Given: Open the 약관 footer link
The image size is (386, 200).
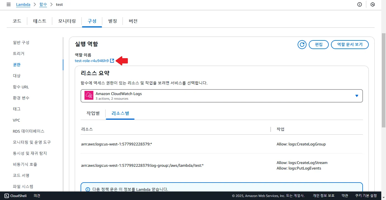Looking at the screenshot, I should point(345,196).
